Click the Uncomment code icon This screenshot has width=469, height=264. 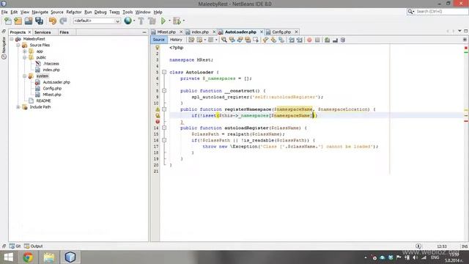click(335, 40)
